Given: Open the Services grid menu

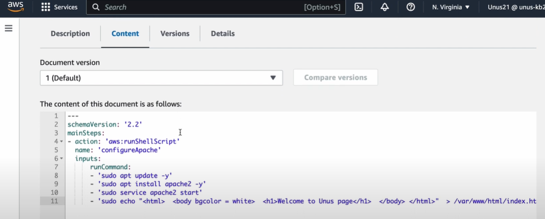Looking at the screenshot, I should click(x=46, y=7).
